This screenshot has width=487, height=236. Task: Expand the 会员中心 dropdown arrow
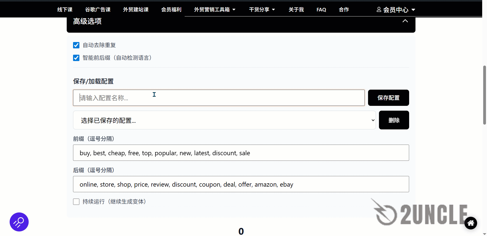tap(414, 10)
